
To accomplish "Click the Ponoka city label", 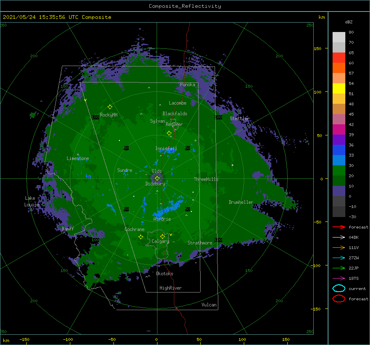I will click(187, 85).
